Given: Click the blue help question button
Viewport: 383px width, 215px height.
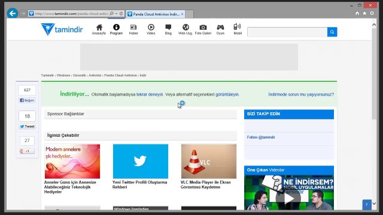Looking at the screenshot, I should (367, 205).
